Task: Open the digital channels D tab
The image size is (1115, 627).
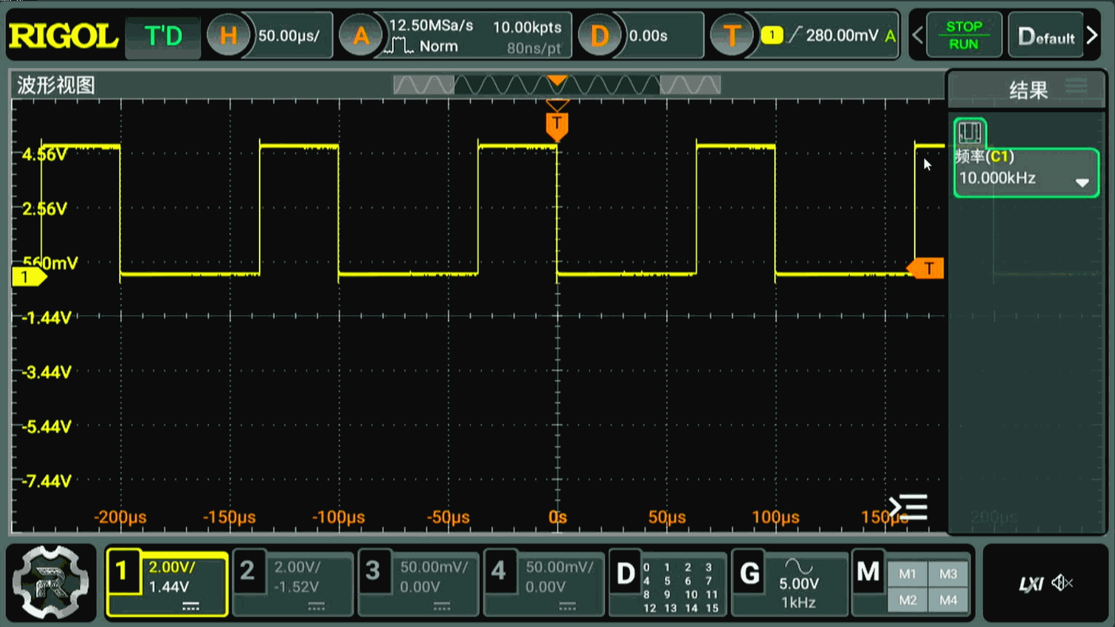Action: [625, 574]
